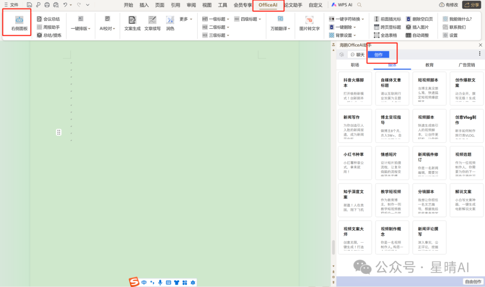Toggle Sogou 中 Chinese/English mode

tap(144, 283)
